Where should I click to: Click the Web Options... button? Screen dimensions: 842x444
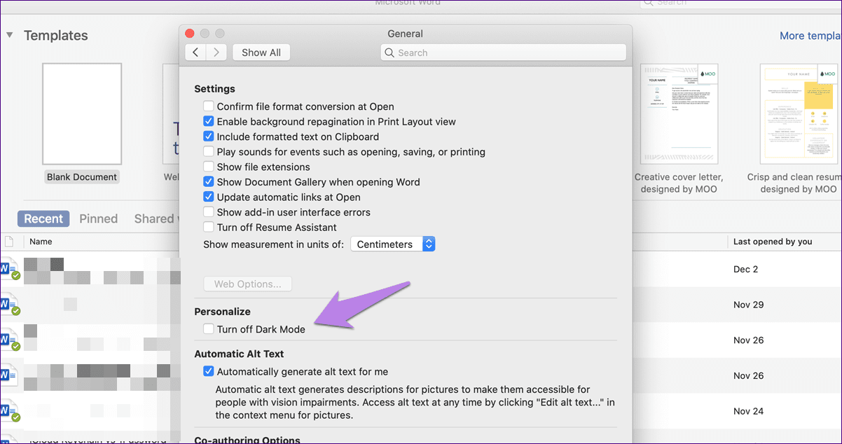(248, 284)
